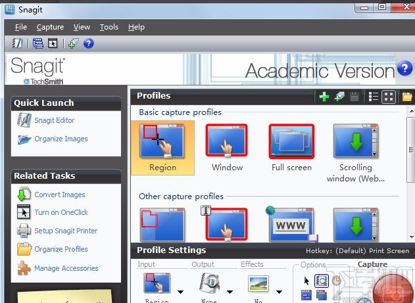This screenshot has width=415, height=303.
Task: Click the profile wizard icon in Profiles header
Action: [x=339, y=97]
